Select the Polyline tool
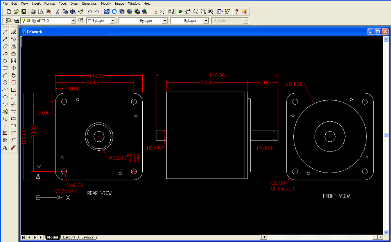 pos(5,53)
